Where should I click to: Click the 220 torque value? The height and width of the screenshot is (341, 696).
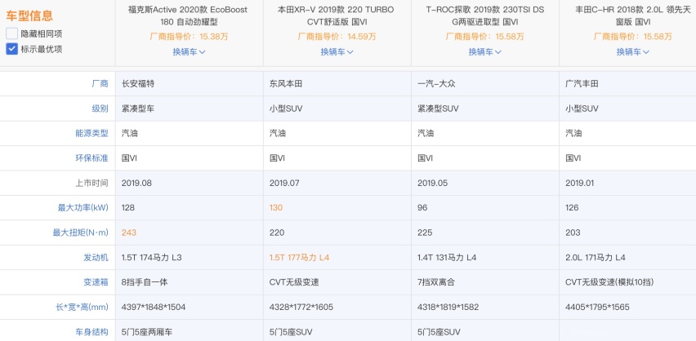[x=277, y=232]
